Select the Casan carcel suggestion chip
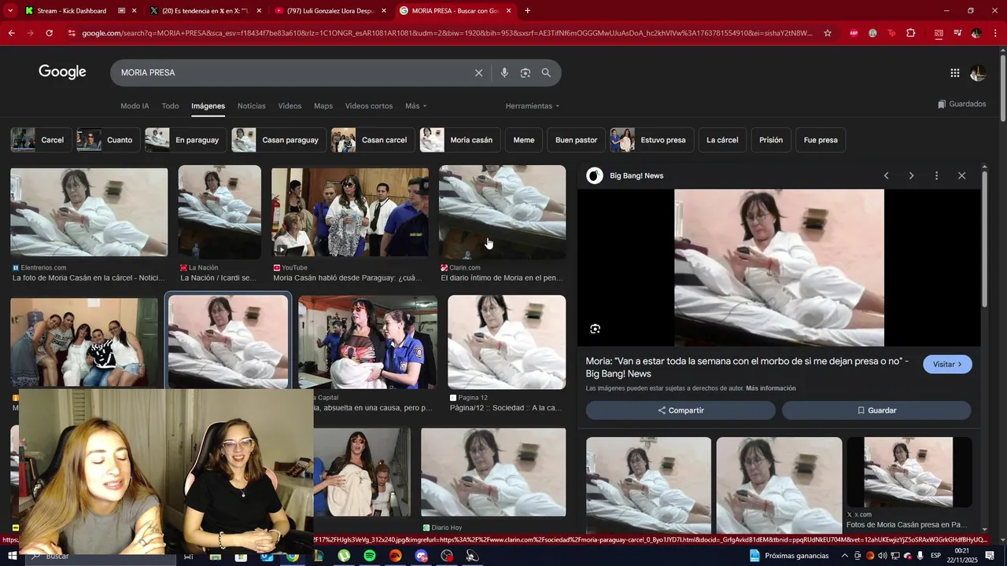 pos(373,140)
